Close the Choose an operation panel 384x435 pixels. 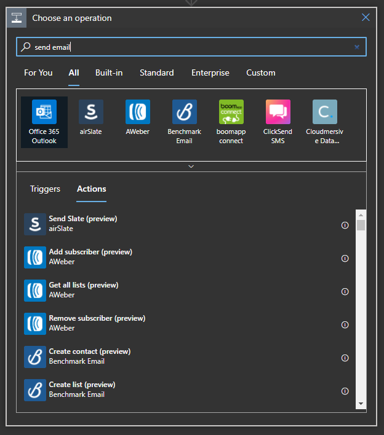point(366,17)
